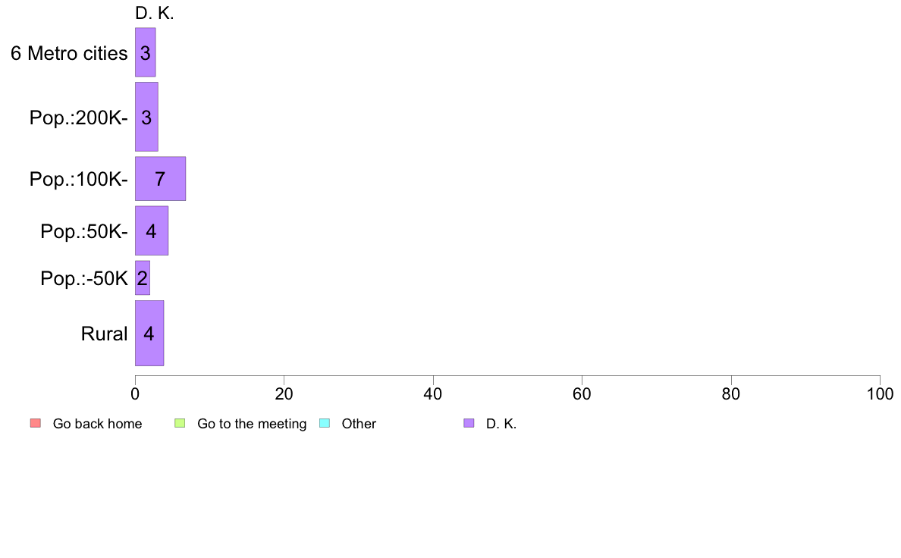Click the 6 Metro cities axis label

coord(69,53)
